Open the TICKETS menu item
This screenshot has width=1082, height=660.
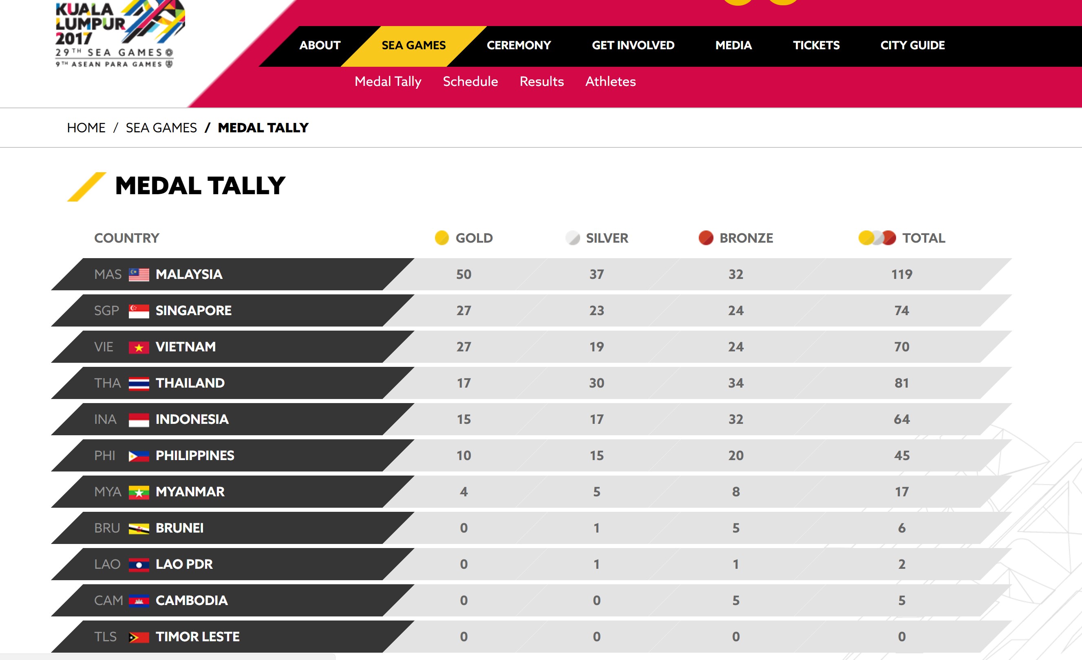click(816, 45)
